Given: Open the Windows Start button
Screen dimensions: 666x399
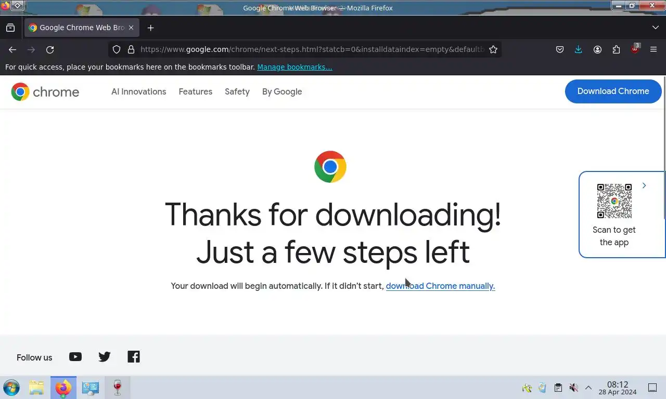Looking at the screenshot, I should click(x=11, y=388).
